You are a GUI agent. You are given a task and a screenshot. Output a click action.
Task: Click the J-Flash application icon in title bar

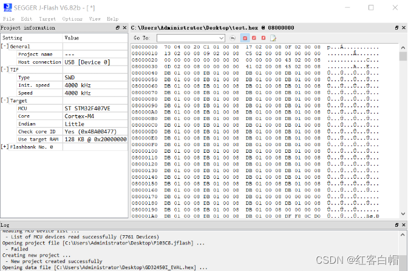pyautogui.click(x=7, y=7)
